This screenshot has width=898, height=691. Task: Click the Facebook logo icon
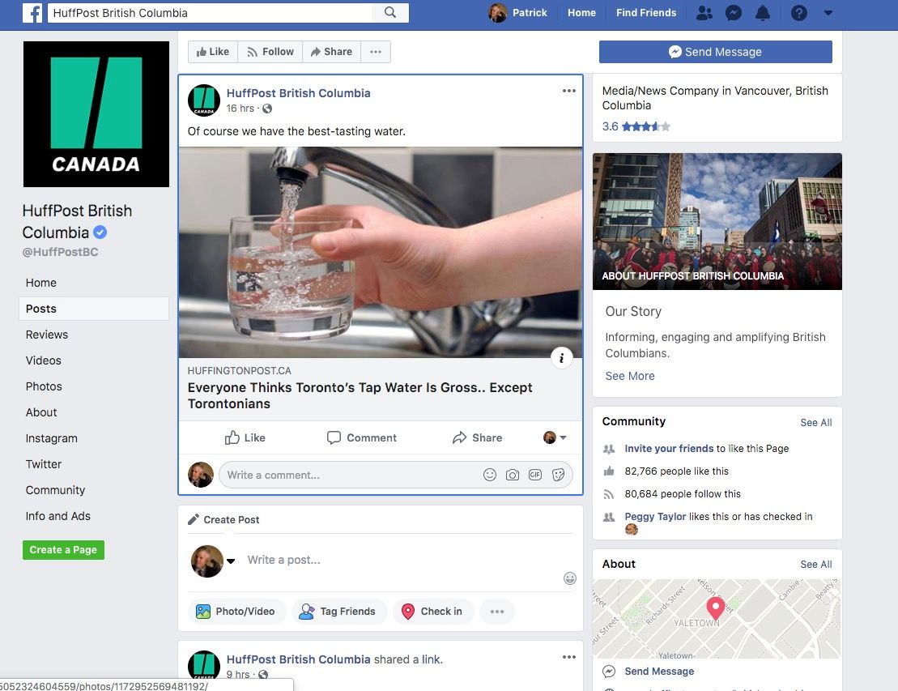coord(32,13)
